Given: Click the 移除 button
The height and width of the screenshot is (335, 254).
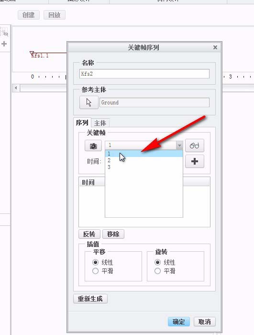Looking at the screenshot, I should (113, 234).
